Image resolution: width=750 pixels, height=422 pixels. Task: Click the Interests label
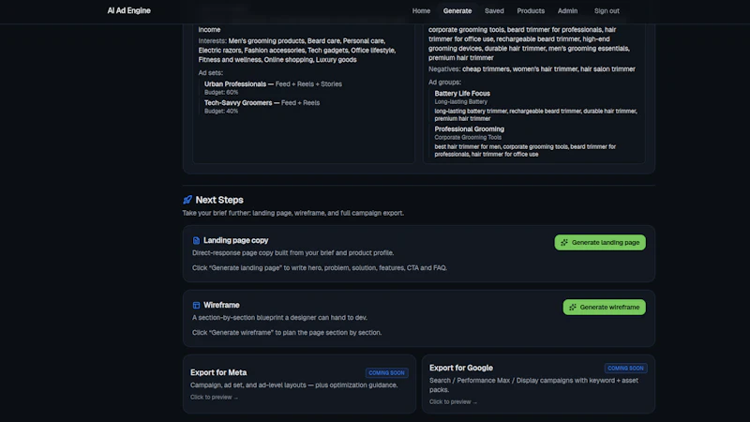(x=213, y=40)
